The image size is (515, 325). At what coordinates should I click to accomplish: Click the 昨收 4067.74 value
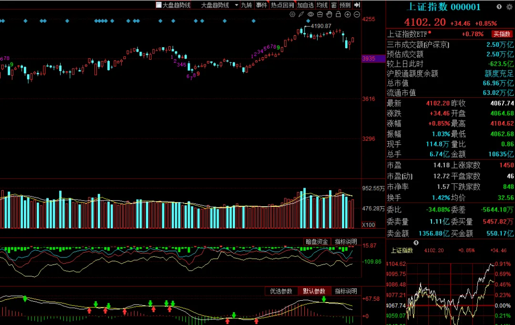pyautogui.click(x=502, y=103)
